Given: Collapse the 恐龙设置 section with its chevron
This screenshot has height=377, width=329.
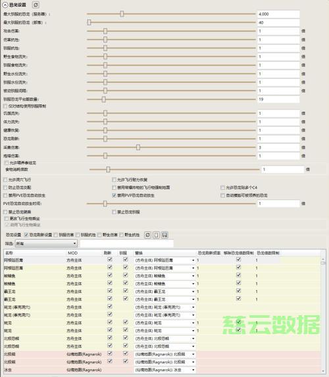Looking at the screenshot, I should (5, 5).
